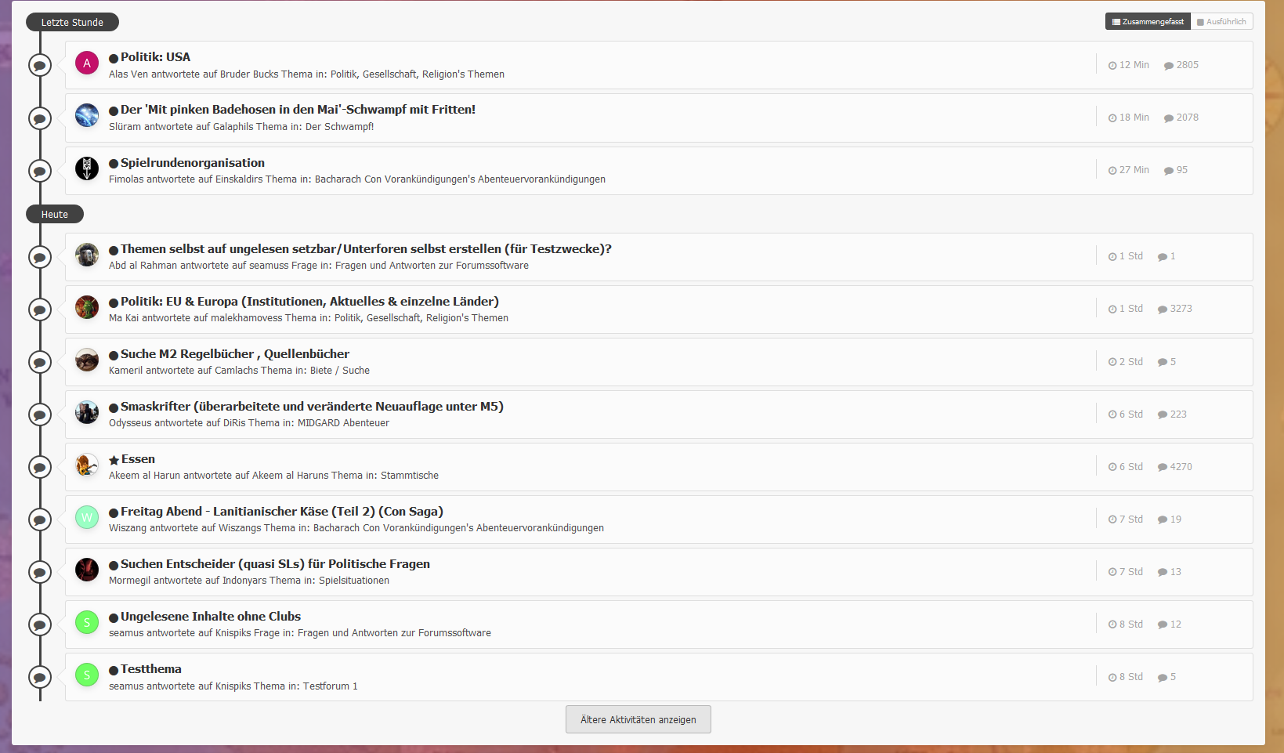The width and height of the screenshot is (1284, 753).
Task: Click unread dot beside Smaskrifter topic
Action: point(114,407)
